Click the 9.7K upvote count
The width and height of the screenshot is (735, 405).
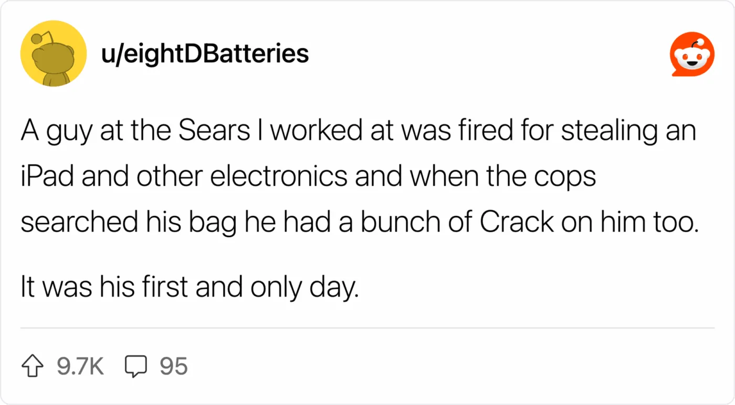click(x=80, y=367)
